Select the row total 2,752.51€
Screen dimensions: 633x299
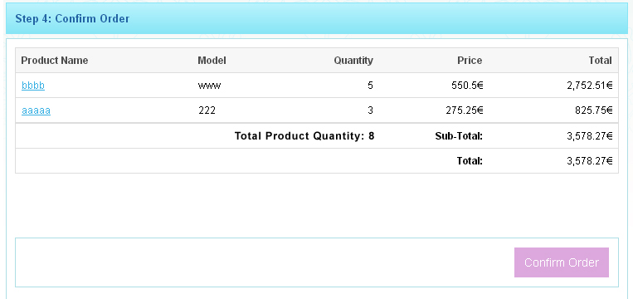[x=590, y=86]
